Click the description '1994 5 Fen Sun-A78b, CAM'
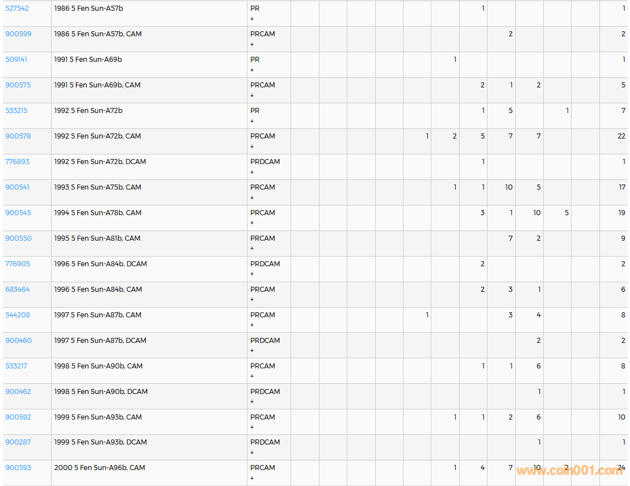This screenshot has height=486, width=630. 98,213
